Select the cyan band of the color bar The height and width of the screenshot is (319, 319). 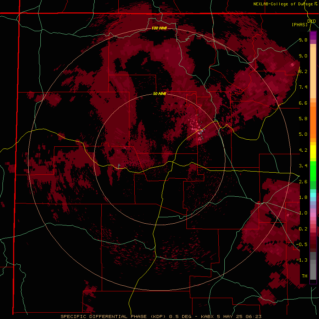pos(313,195)
